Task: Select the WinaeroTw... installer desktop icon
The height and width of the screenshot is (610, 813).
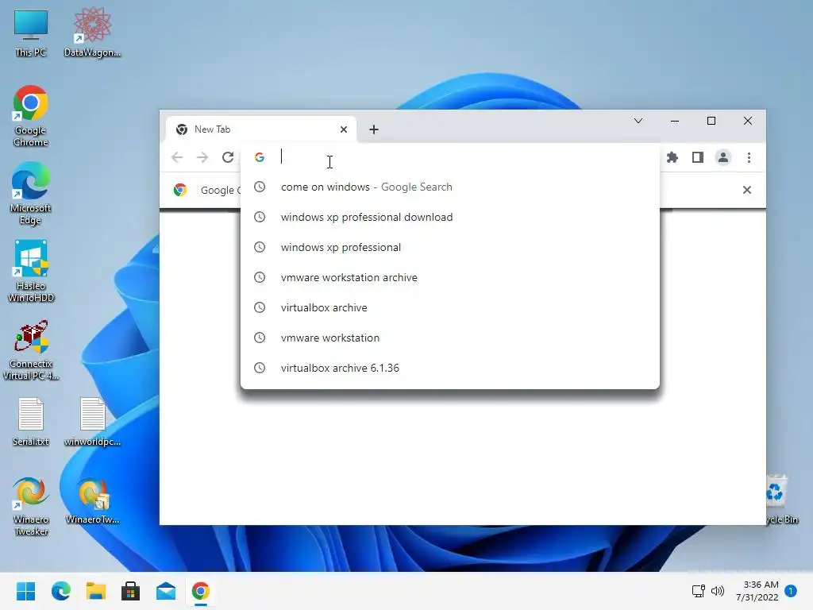Action: point(92,500)
